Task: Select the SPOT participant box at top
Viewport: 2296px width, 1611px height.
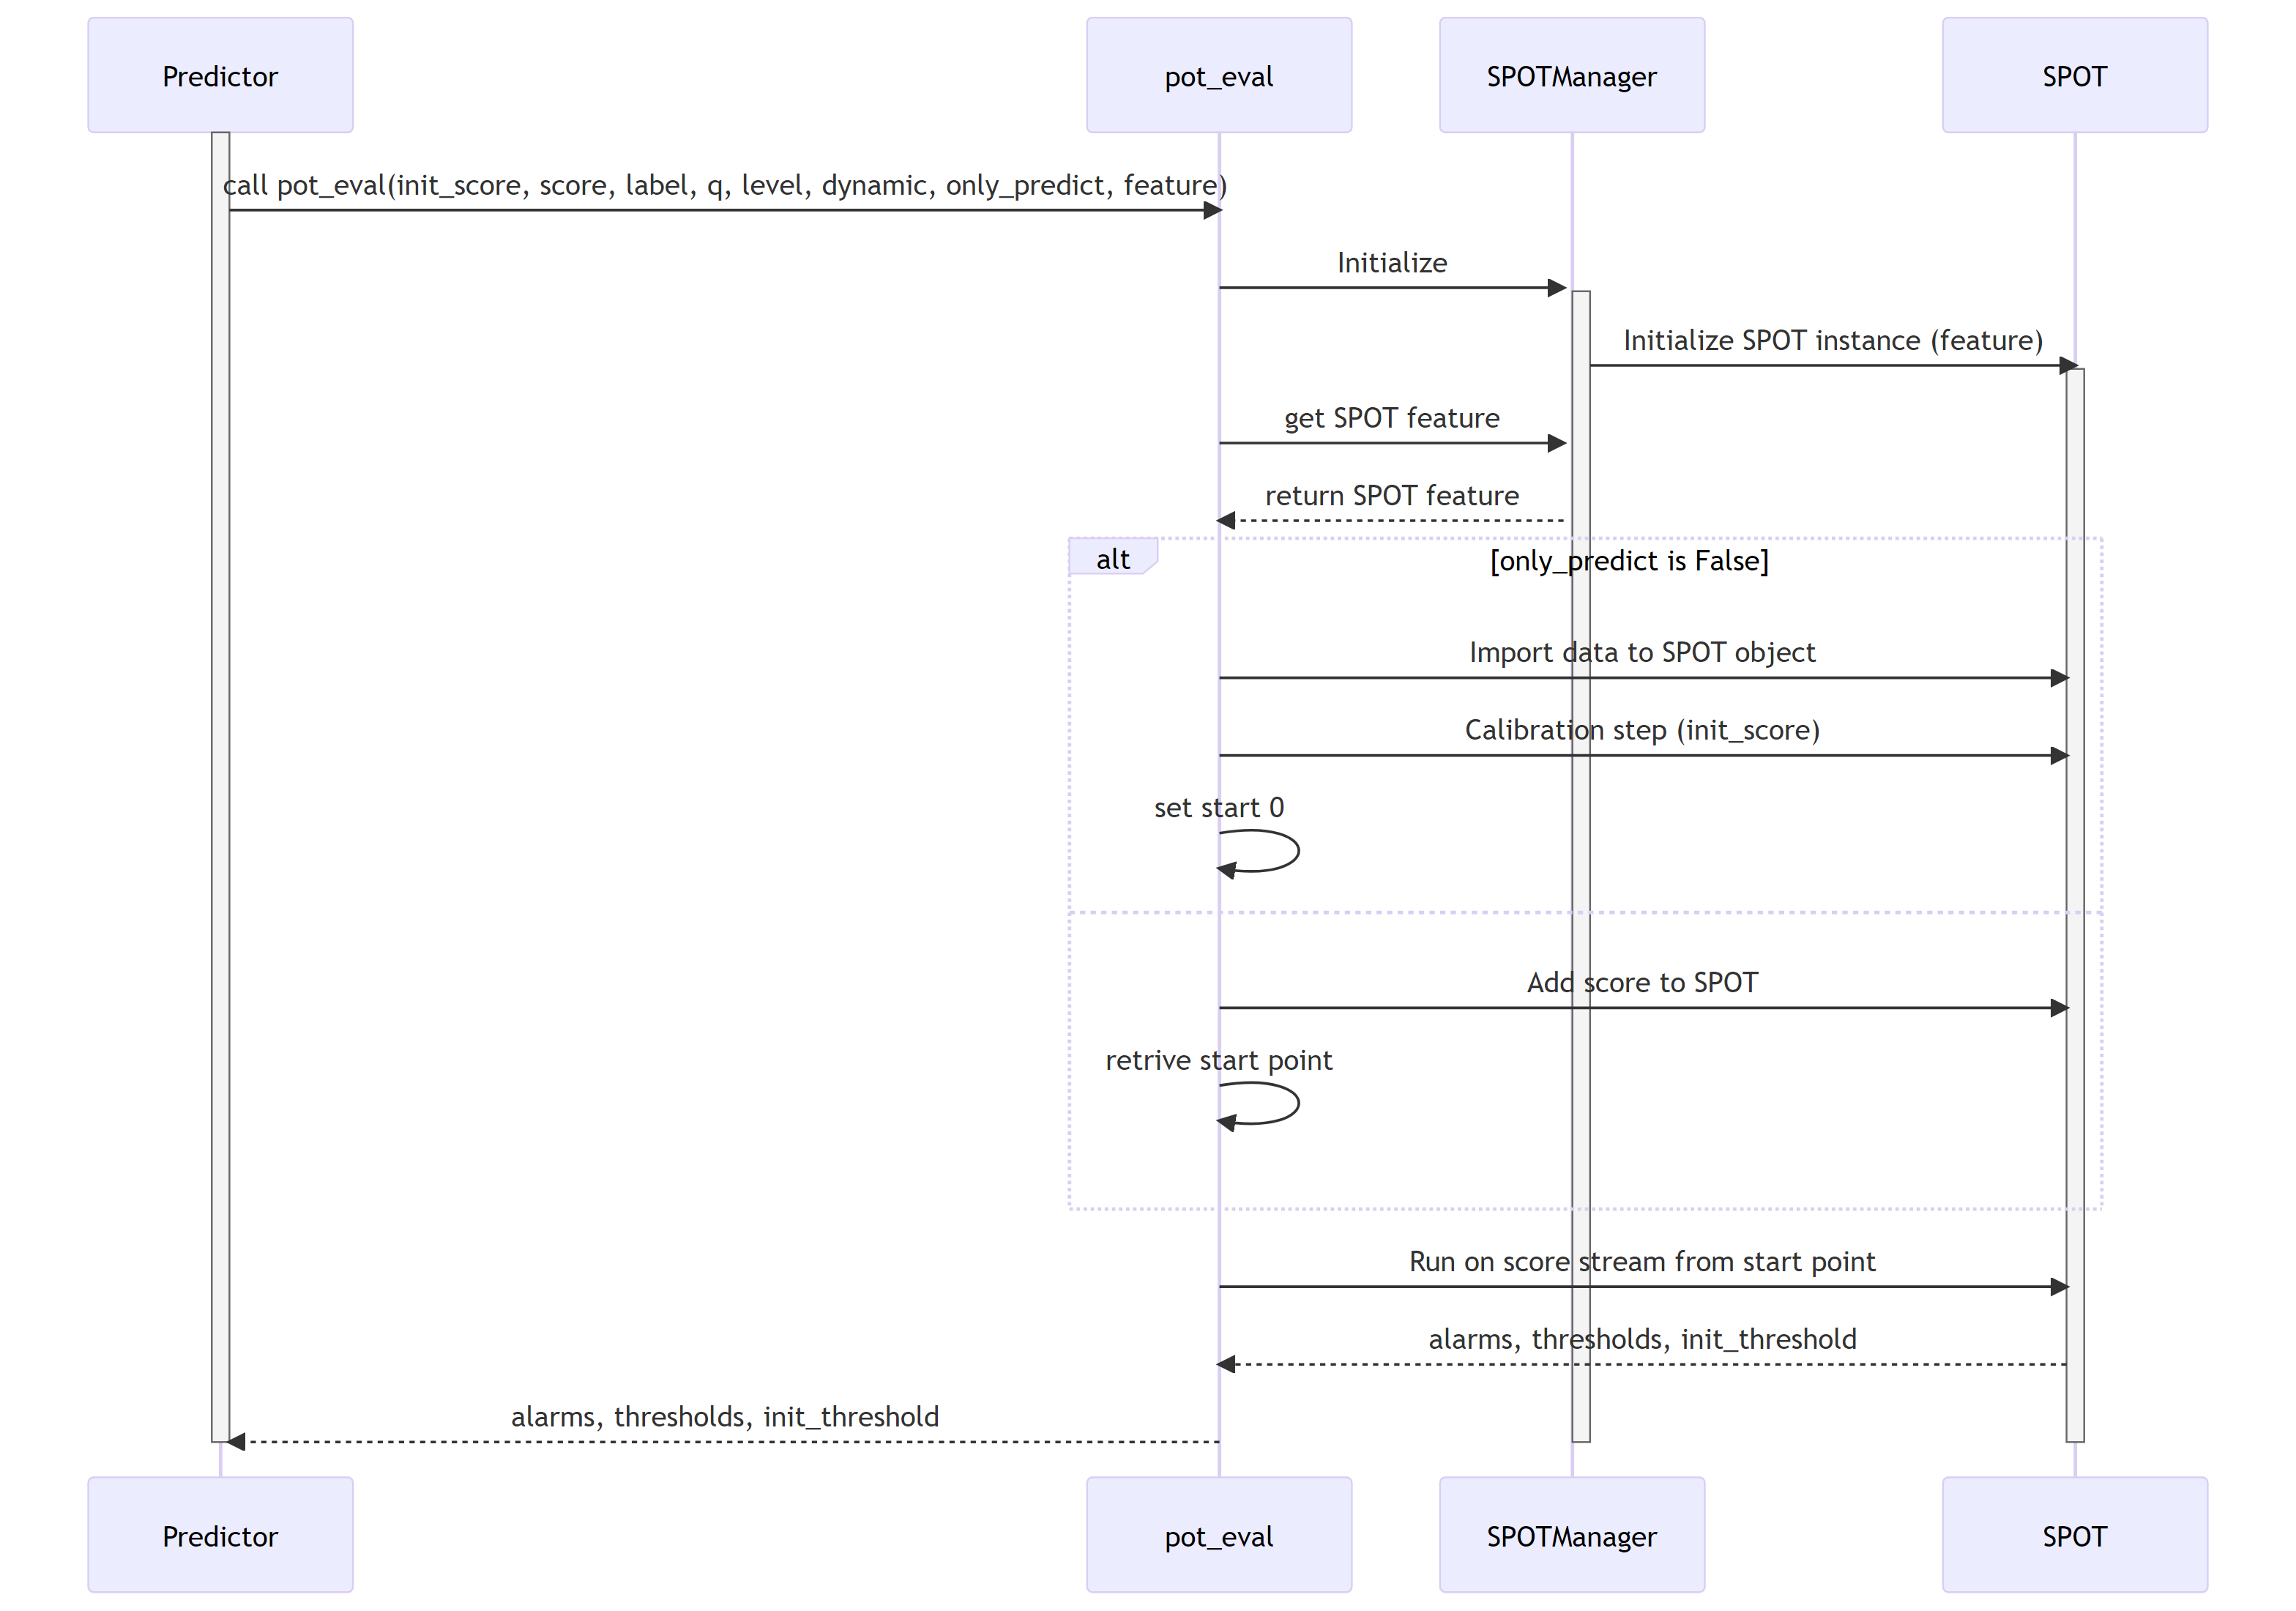Action: pyautogui.click(x=2073, y=75)
